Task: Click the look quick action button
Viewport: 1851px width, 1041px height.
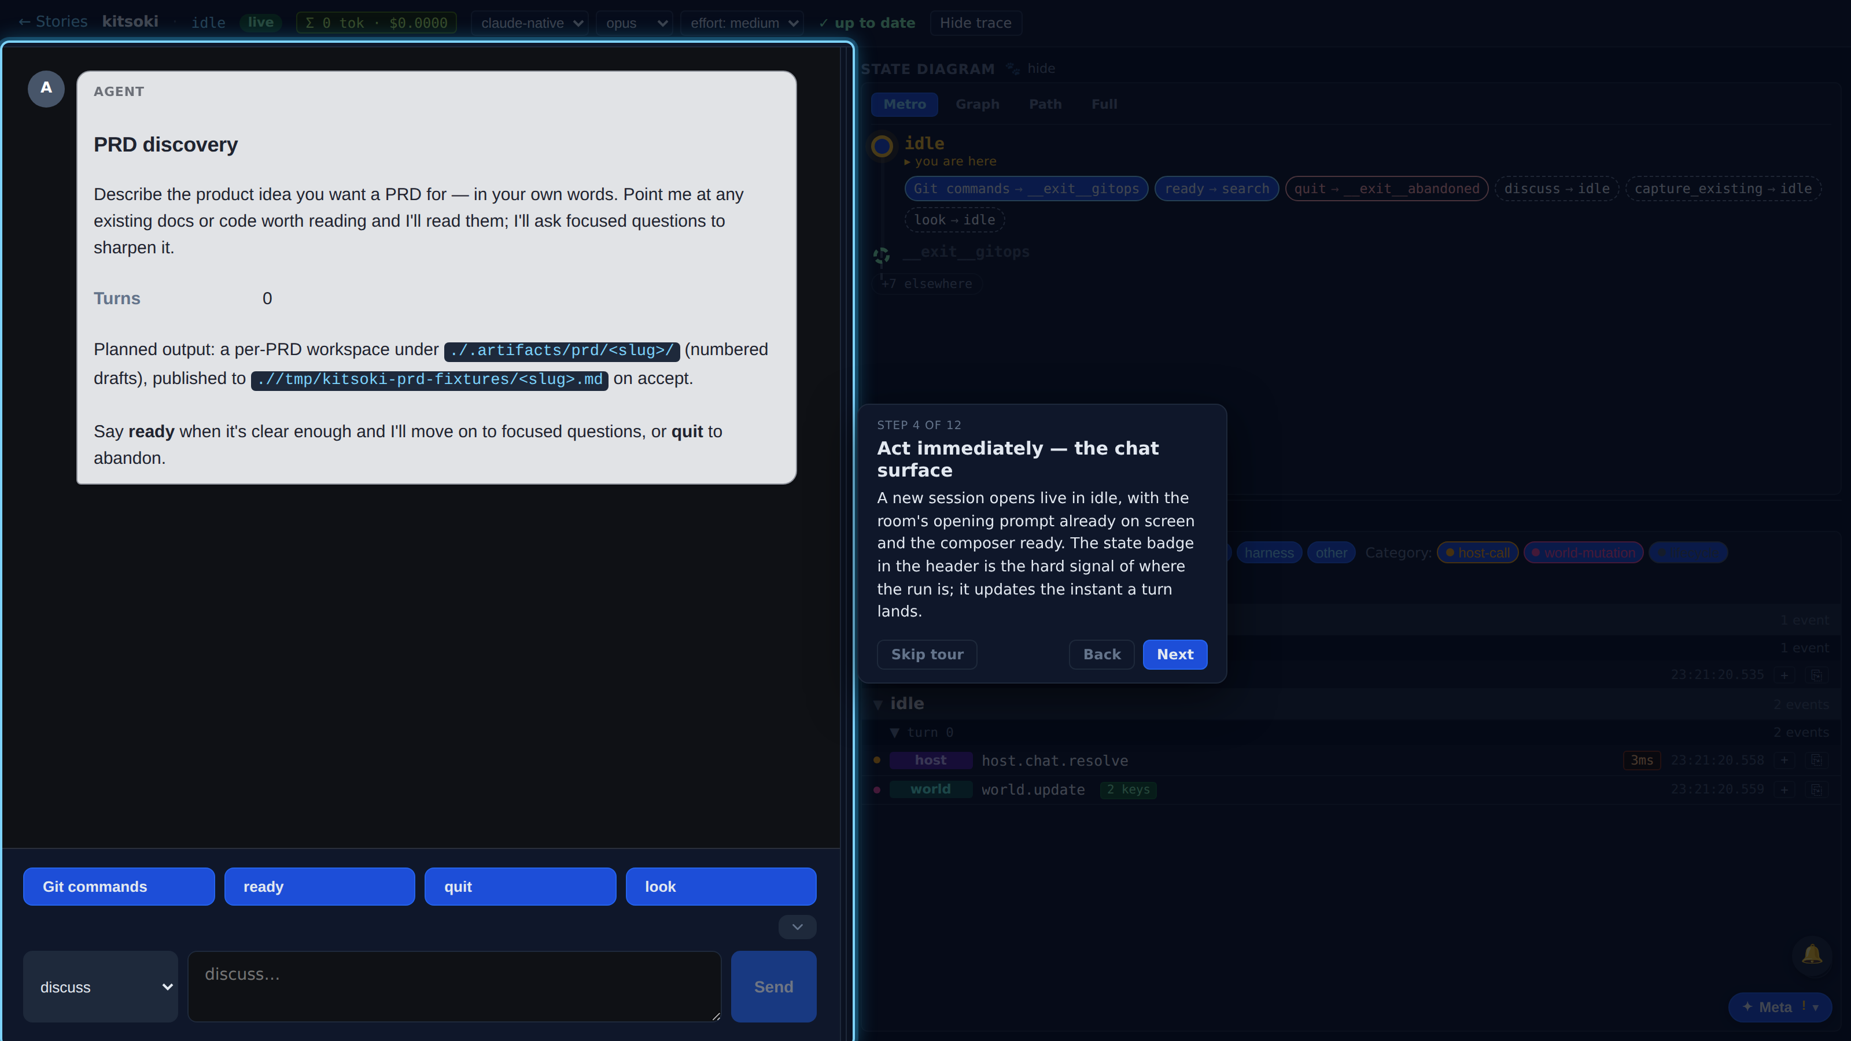Action: (721, 887)
